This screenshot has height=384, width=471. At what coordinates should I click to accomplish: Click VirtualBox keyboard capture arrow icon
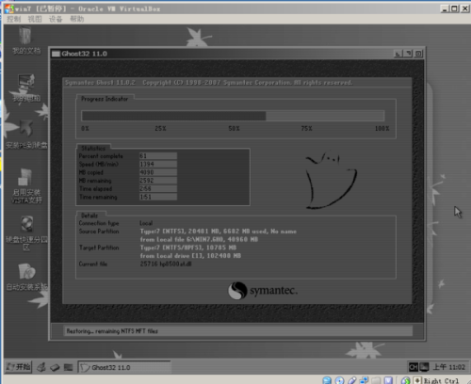[x=417, y=380]
